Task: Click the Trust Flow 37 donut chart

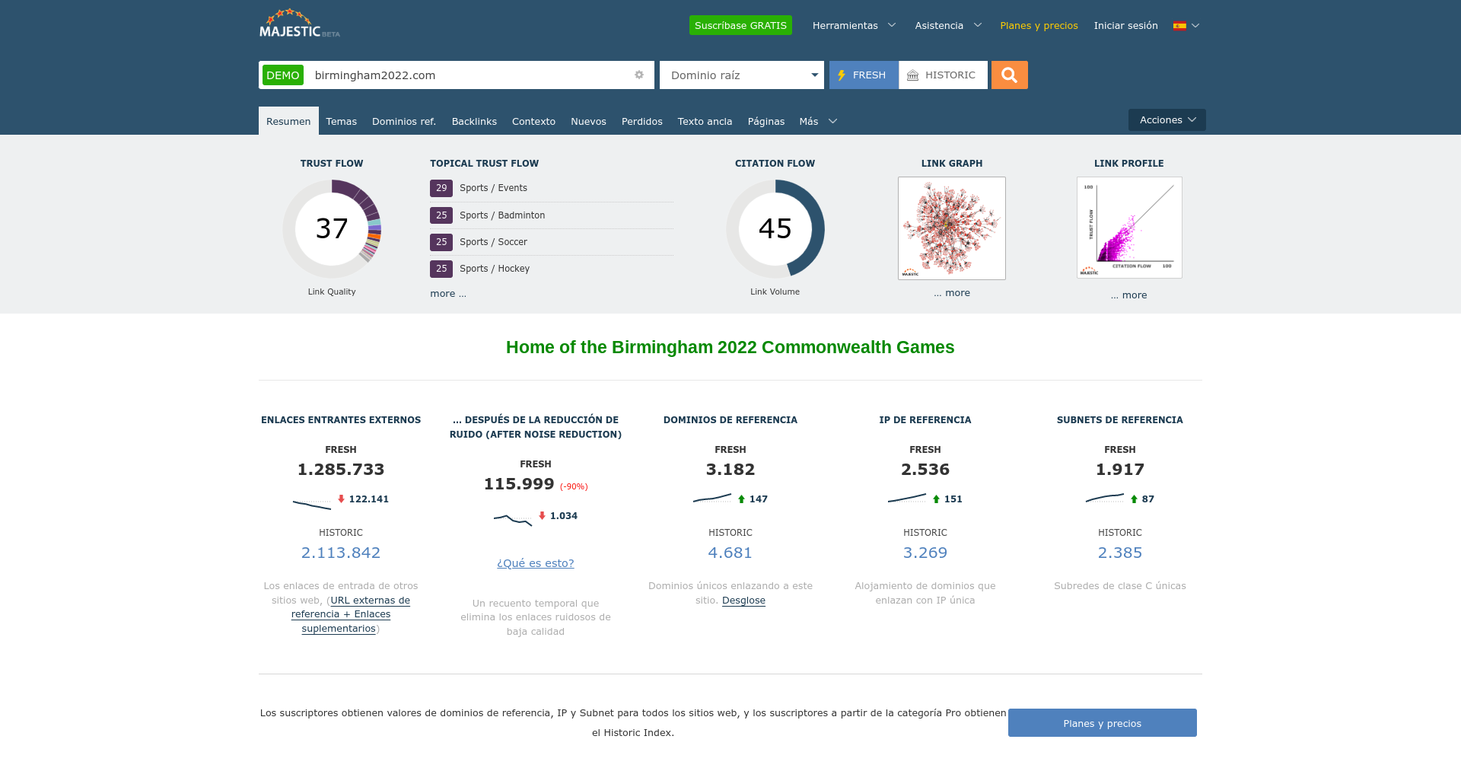Action: 332,228
